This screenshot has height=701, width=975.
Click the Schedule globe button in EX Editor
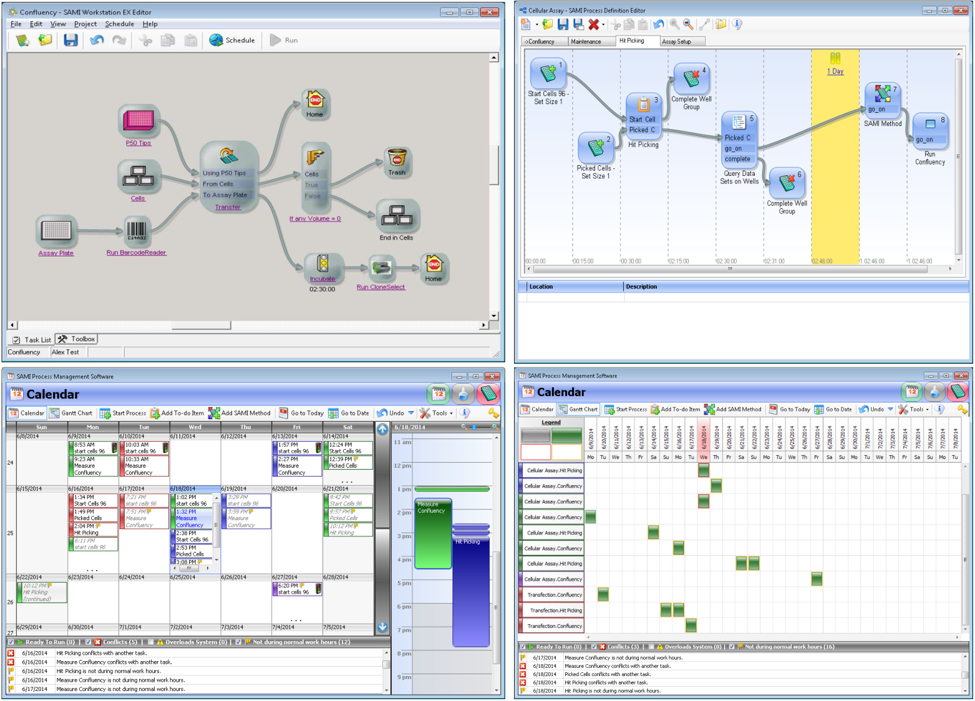tap(232, 41)
